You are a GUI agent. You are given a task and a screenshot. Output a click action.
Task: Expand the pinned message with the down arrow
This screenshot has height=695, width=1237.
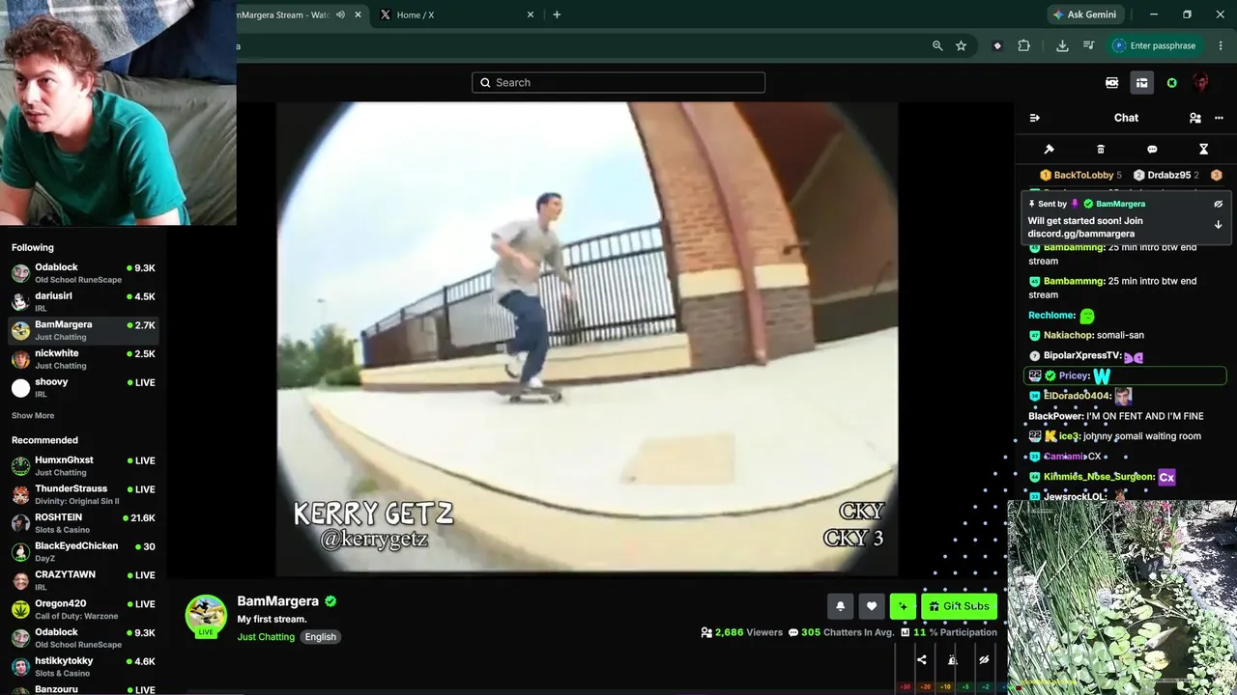click(1218, 224)
